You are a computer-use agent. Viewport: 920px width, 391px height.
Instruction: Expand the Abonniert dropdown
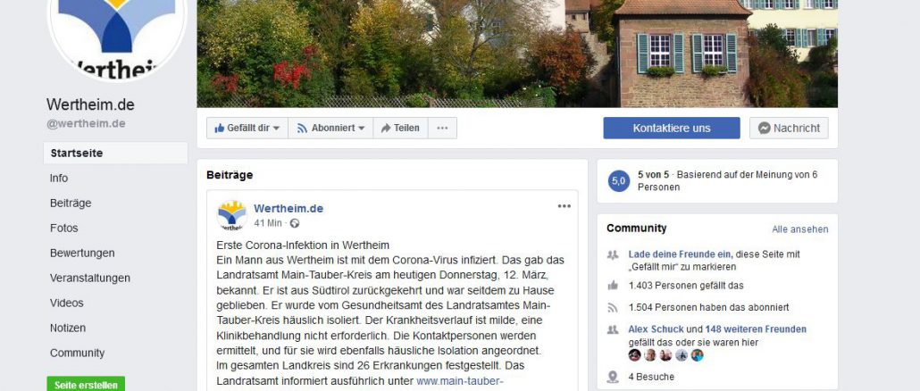tap(330, 128)
